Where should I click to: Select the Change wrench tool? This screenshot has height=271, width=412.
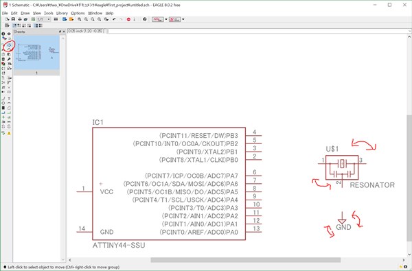click(9, 59)
